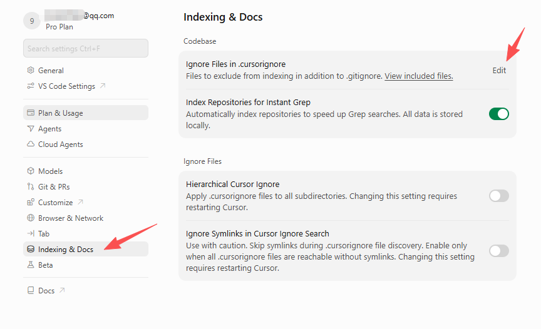Click the Git & PRs branch icon
This screenshot has width=541, height=329.
[x=31, y=186]
